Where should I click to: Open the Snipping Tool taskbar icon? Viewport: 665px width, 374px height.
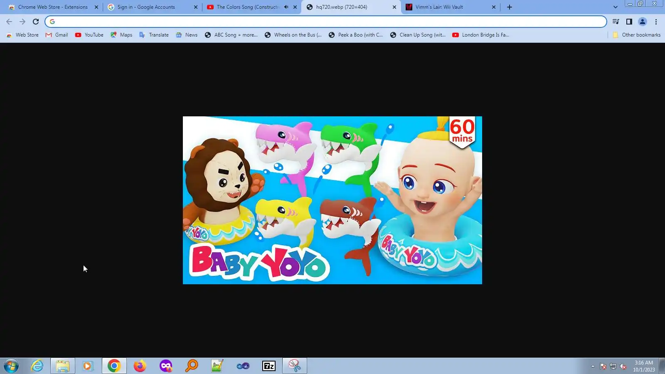[295, 366]
